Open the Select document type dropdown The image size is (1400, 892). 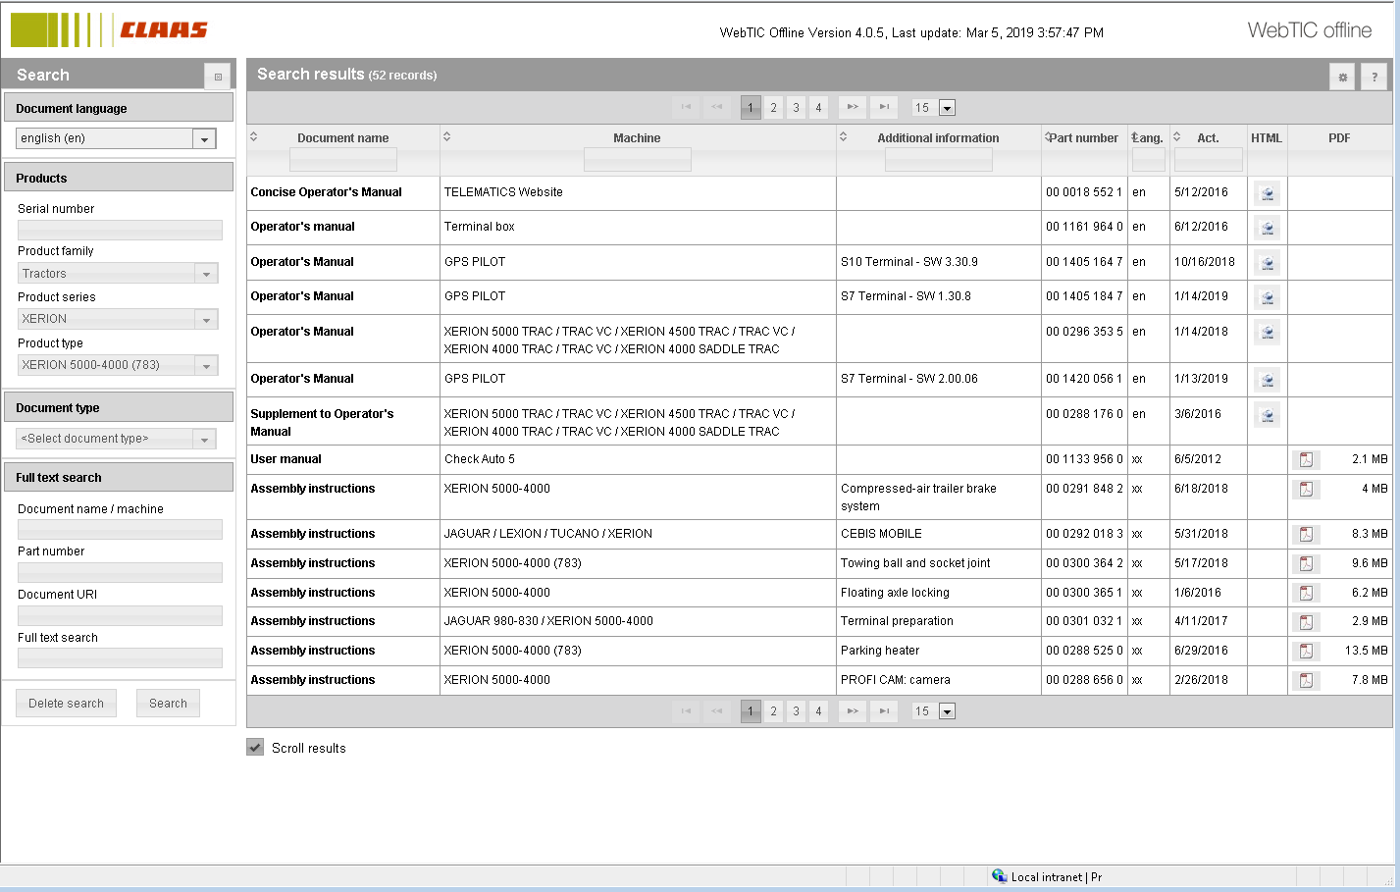pos(204,439)
